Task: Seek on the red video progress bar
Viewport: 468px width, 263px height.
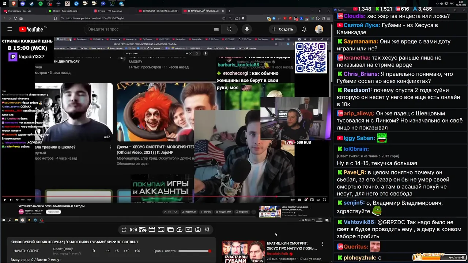Action: click(x=165, y=197)
